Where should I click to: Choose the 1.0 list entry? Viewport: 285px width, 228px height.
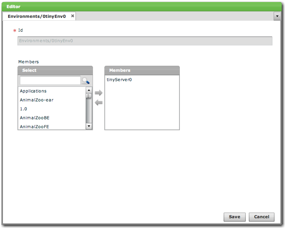(24, 109)
